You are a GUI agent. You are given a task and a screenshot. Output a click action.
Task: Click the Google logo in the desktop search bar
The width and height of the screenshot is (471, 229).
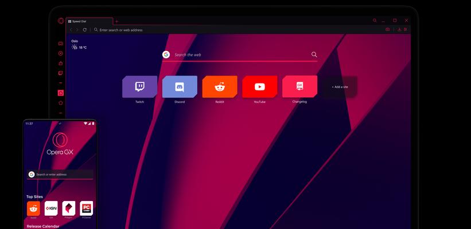click(x=166, y=54)
